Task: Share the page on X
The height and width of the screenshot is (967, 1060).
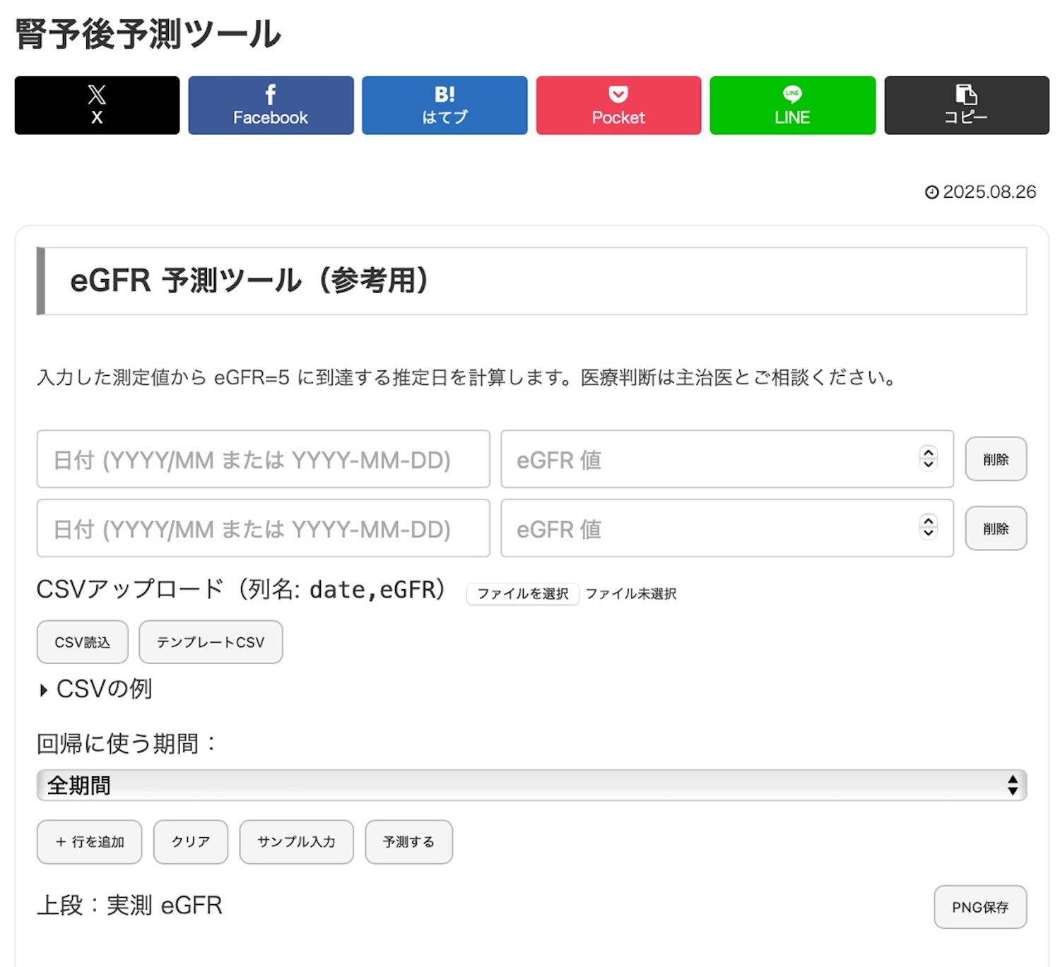Action: tap(97, 105)
